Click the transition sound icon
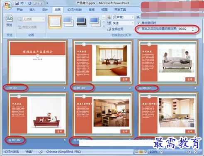This screenshot has width=204, height=156. point(109,17)
